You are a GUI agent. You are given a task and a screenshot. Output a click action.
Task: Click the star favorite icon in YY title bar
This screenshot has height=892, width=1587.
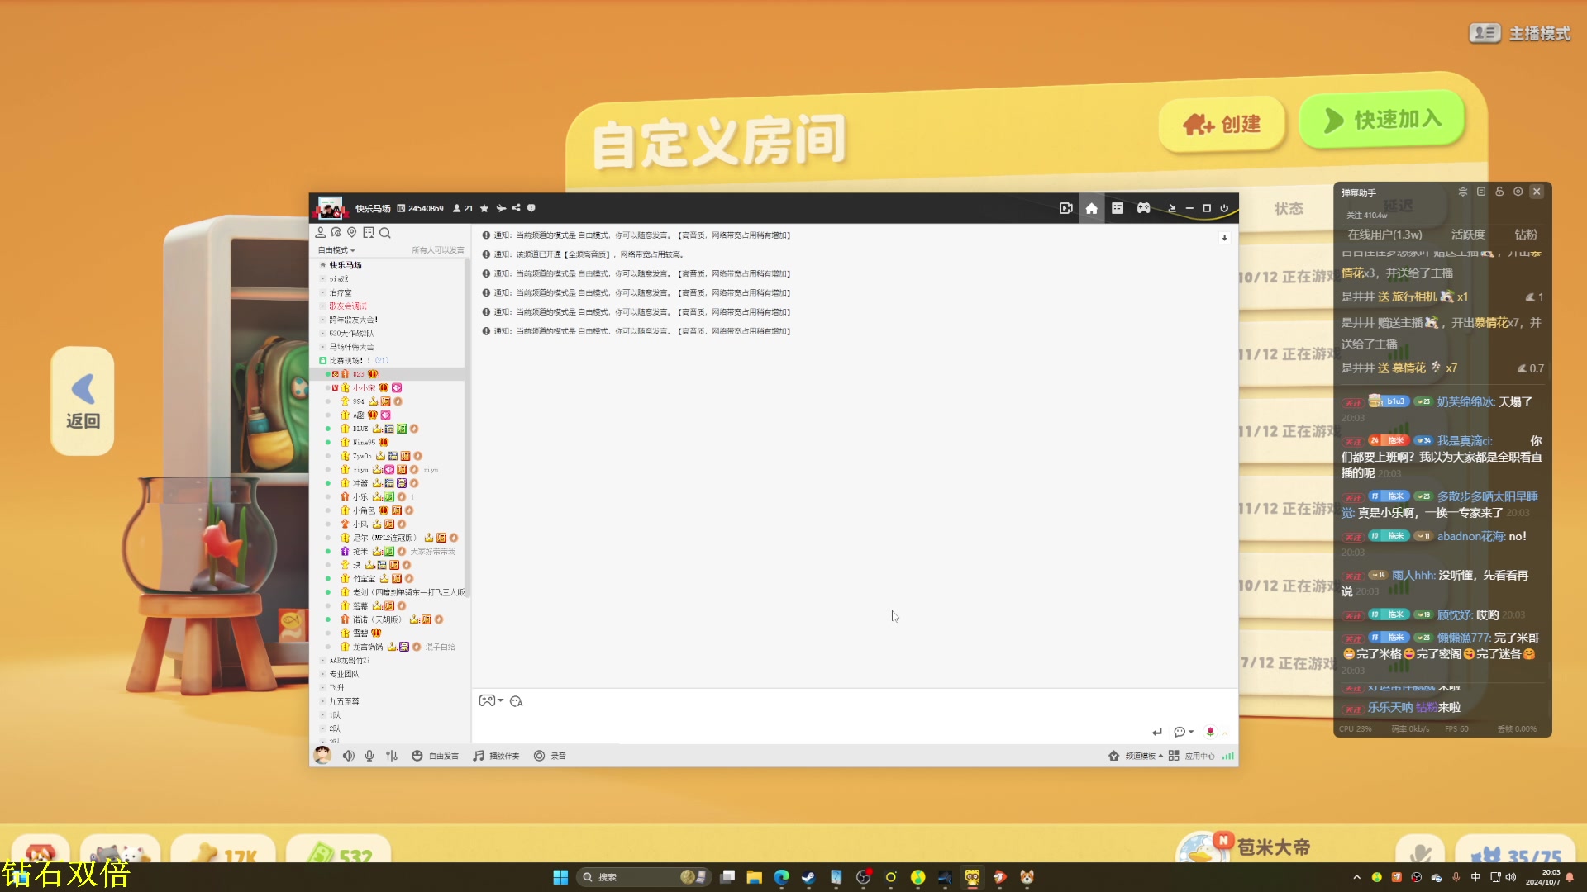[484, 208]
